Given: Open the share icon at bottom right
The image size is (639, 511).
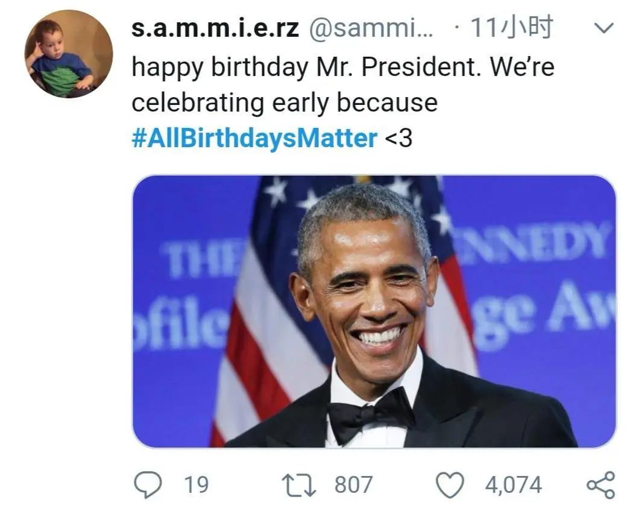Looking at the screenshot, I should [600, 485].
